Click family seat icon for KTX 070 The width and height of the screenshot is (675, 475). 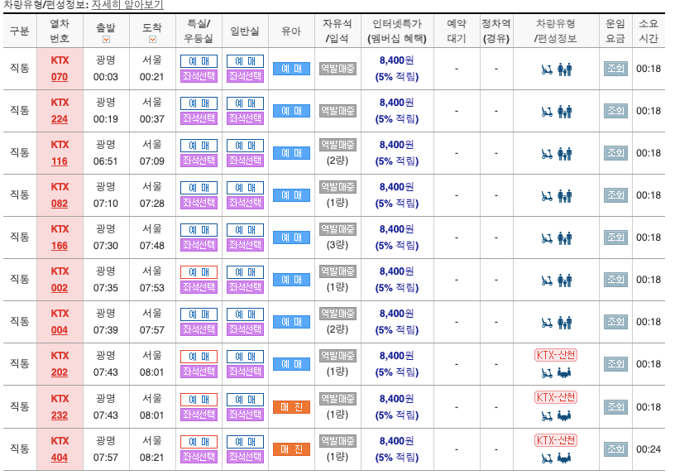(x=565, y=70)
